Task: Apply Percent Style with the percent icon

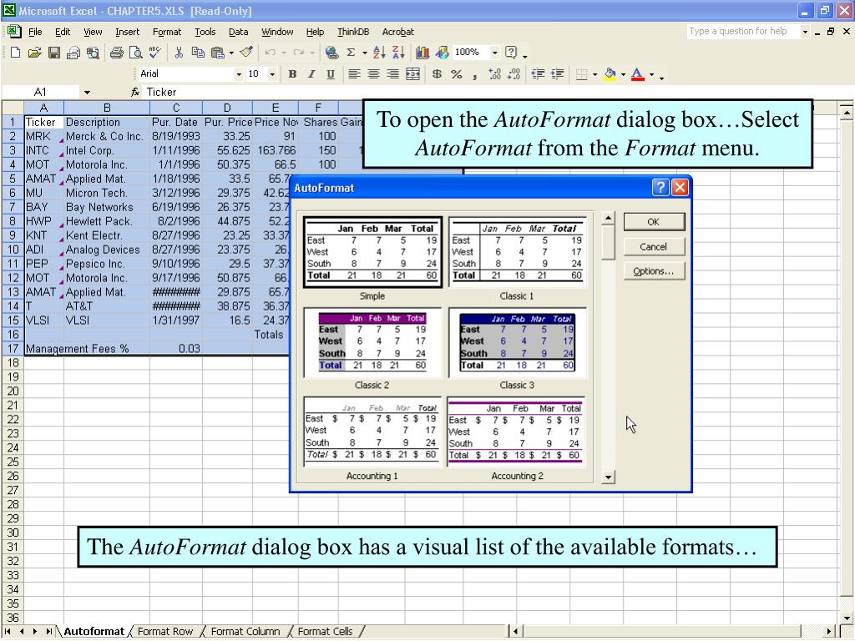Action: 457,74
